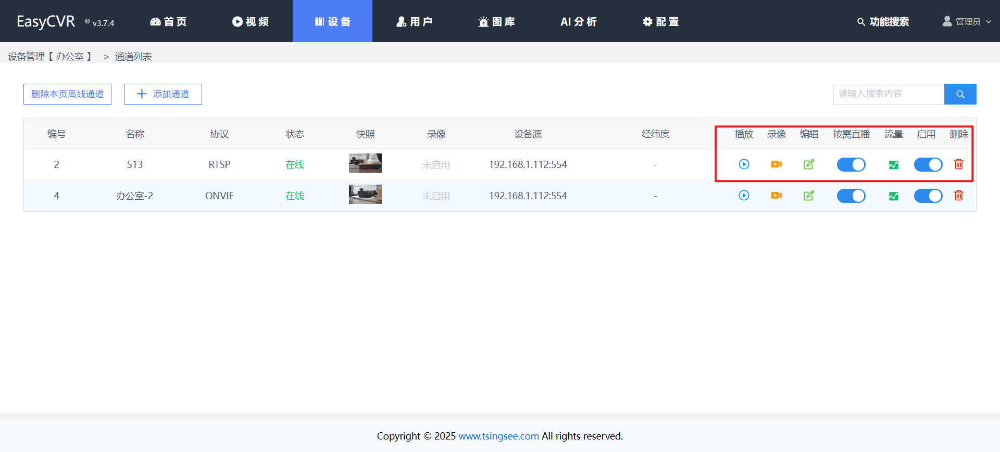
Task: Edit channel 513 with the pencil icon
Action: point(808,164)
